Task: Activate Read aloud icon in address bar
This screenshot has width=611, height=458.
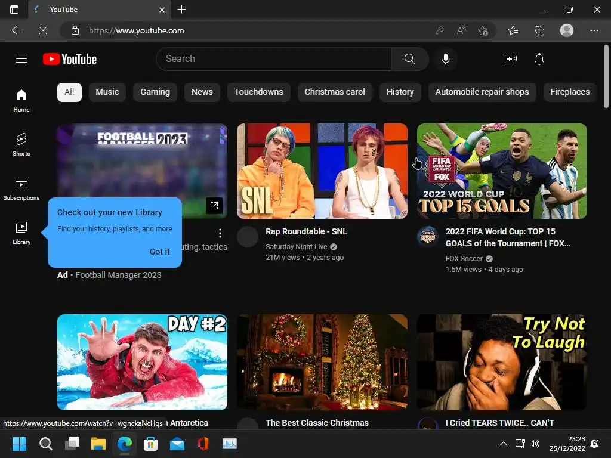Action: (x=461, y=30)
